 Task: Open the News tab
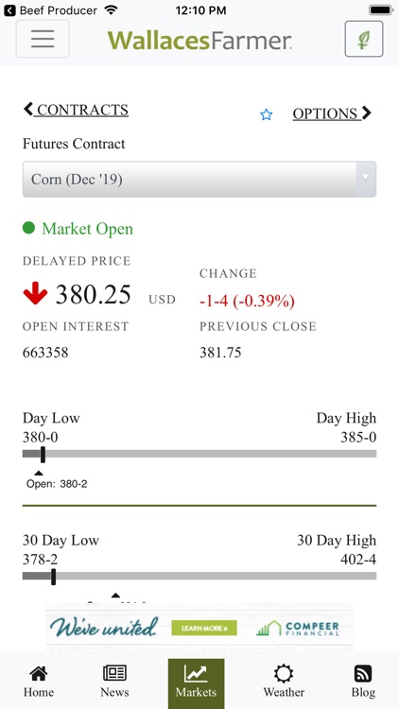point(114,682)
